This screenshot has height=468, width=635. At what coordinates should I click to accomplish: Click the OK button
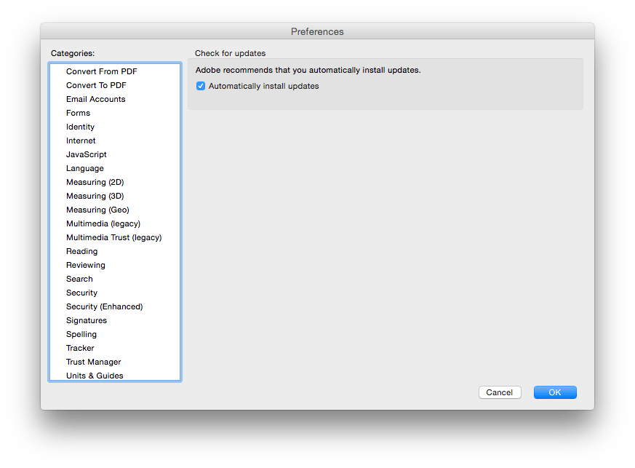[x=554, y=392]
